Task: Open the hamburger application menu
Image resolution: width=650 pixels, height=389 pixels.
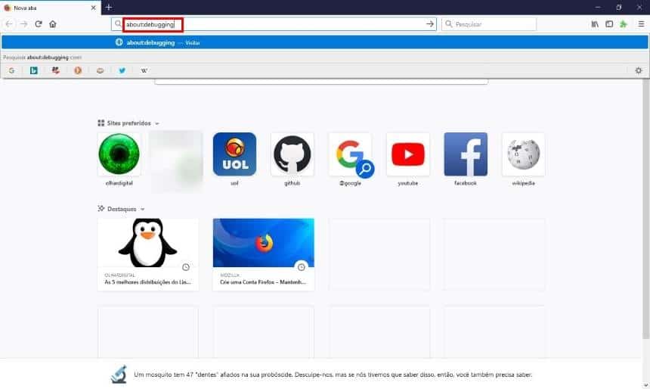Action: 641,24
